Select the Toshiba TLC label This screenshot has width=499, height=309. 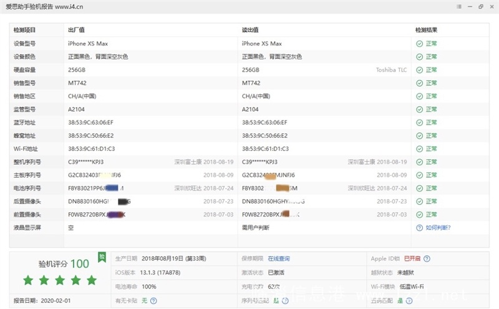(x=392, y=70)
